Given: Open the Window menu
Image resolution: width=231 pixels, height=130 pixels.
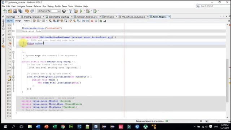Looking at the screenshot, I should pyautogui.click(x=78, y=6).
